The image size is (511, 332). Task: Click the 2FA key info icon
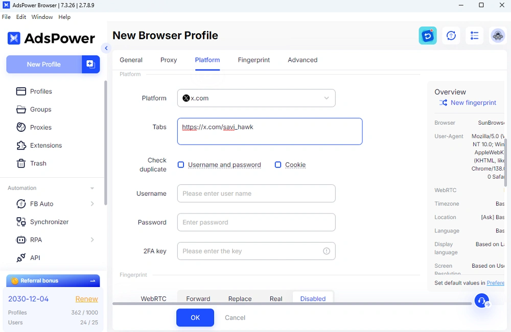pyautogui.click(x=326, y=251)
